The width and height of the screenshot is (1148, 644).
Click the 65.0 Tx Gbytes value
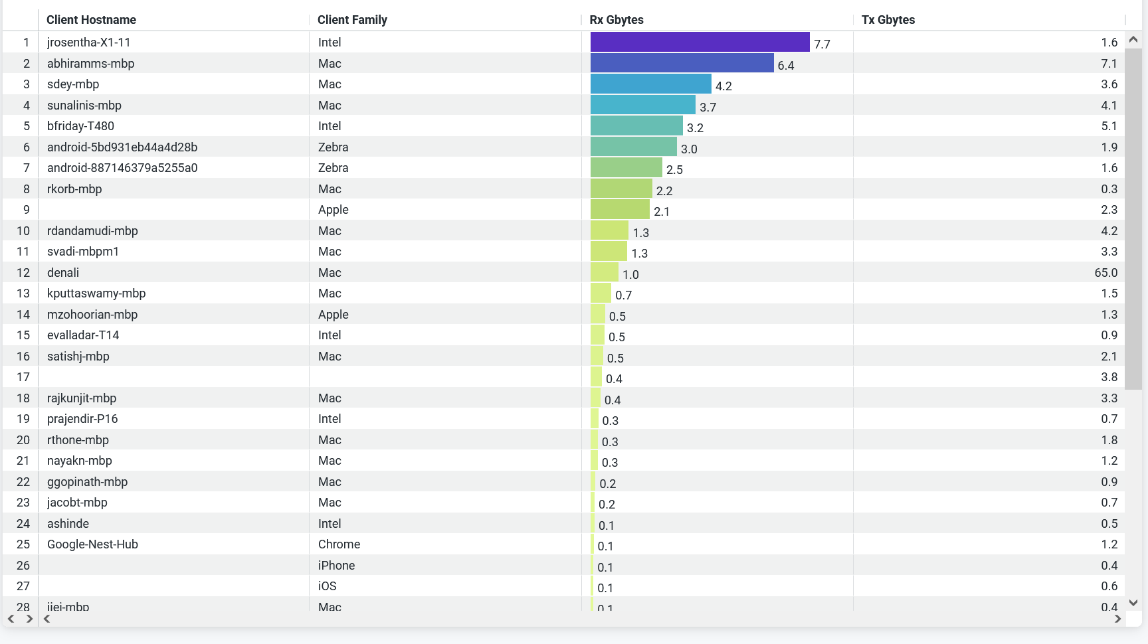click(x=1105, y=273)
